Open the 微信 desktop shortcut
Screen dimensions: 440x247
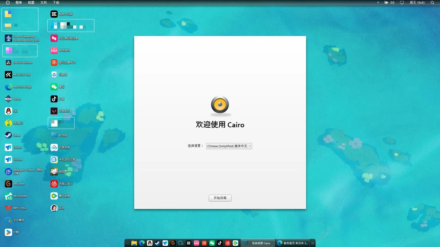click(58, 87)
